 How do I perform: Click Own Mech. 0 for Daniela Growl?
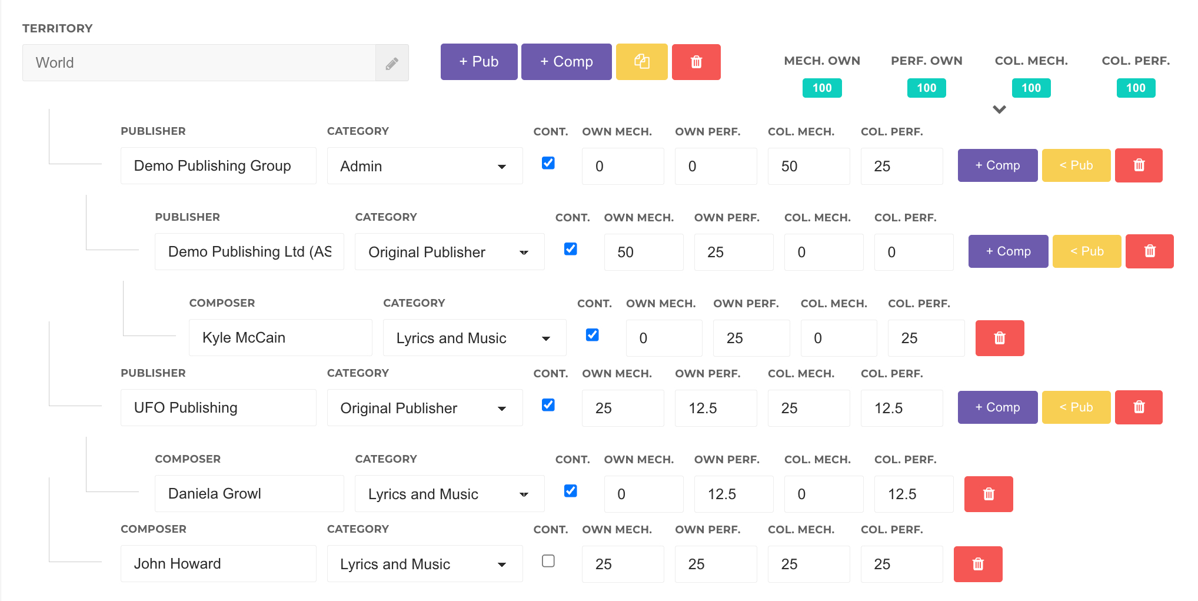click(644, 494)
